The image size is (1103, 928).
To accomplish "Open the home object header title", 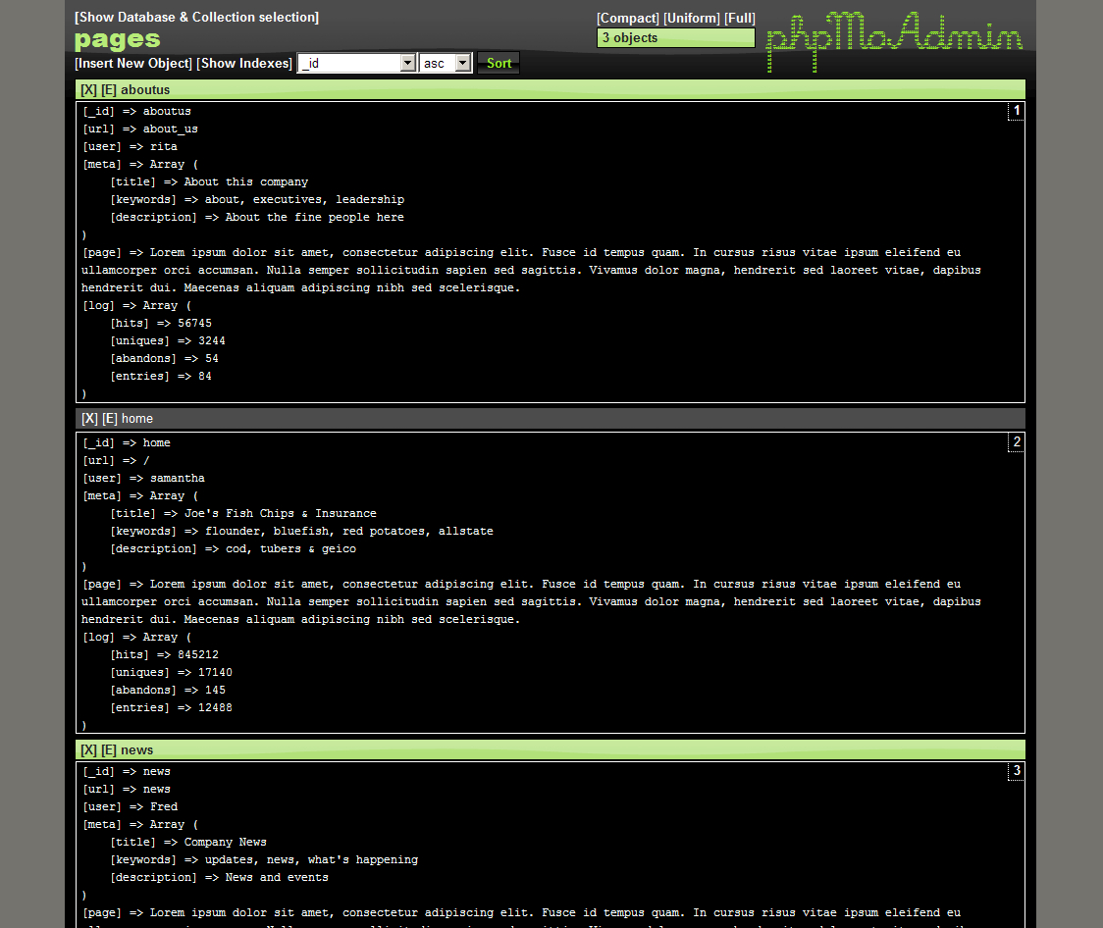I will tap(137, 419).
